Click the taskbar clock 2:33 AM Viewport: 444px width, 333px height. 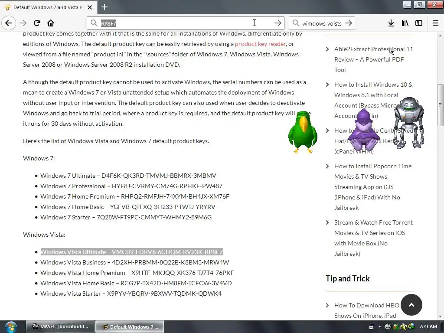428,326
